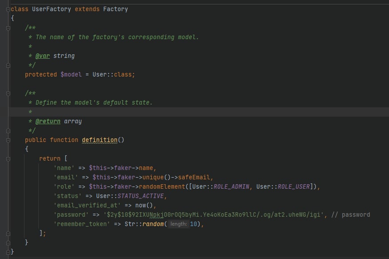
Task: Fold the return array block
Action: 8,159
